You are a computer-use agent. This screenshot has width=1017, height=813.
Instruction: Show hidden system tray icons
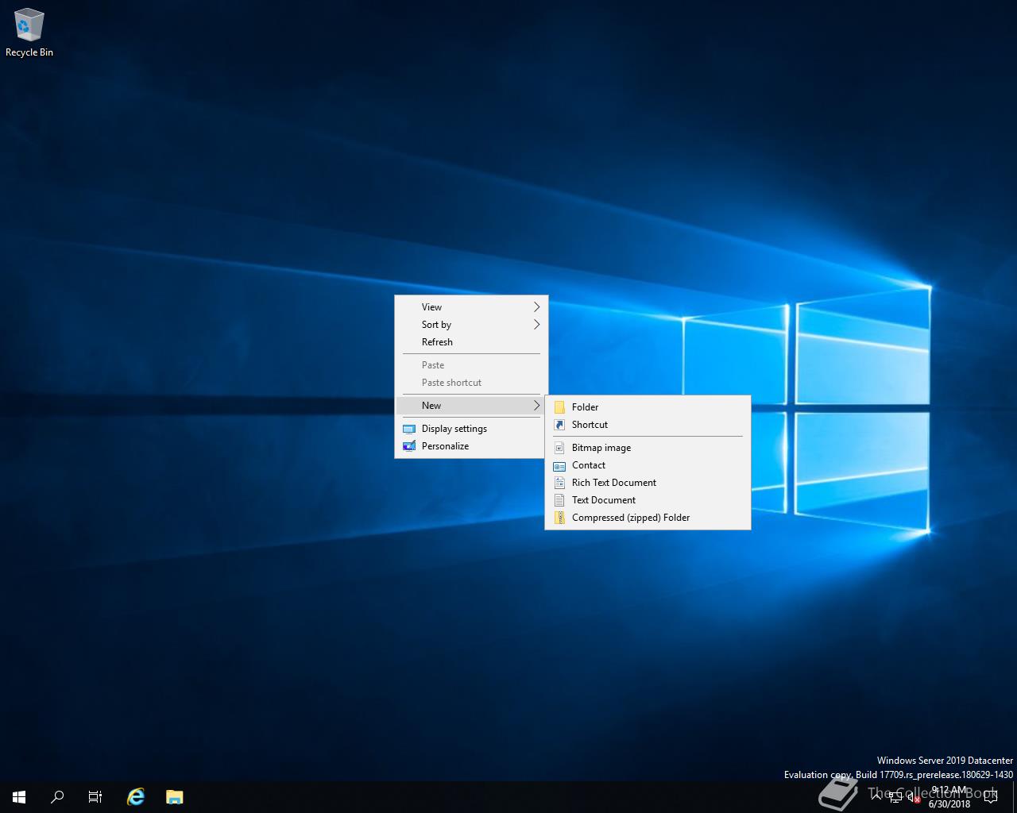pos(876,797)
